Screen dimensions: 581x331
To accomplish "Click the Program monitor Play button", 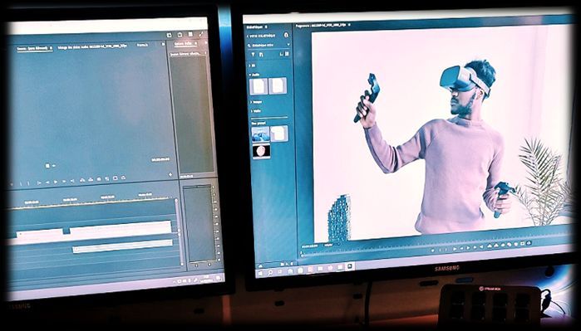I will 468,248.
